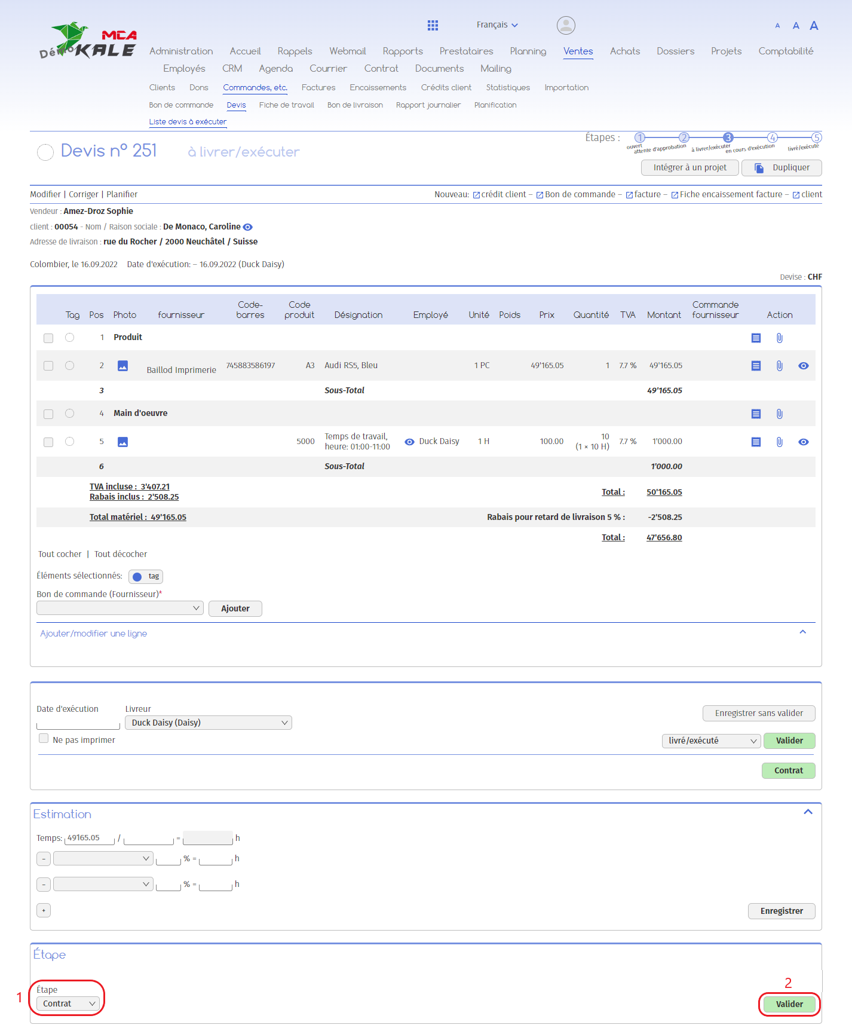Open the Livreur dropdown Duck Daisy
Viewport: 852px width, 1031px height.
208,723
